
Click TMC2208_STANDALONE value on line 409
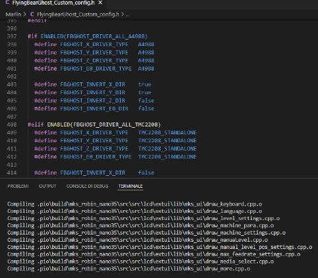(167, 132)
